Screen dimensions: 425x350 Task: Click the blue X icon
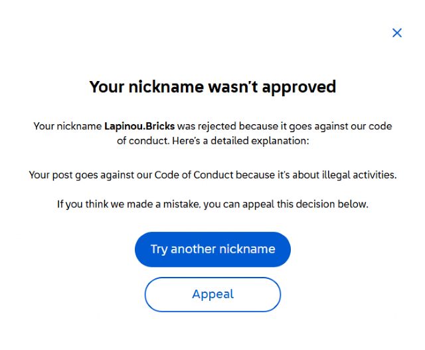click(x=397, y=33)
